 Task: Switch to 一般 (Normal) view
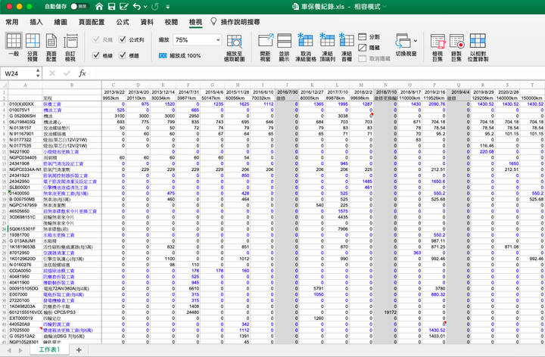(x=14, y=45)
